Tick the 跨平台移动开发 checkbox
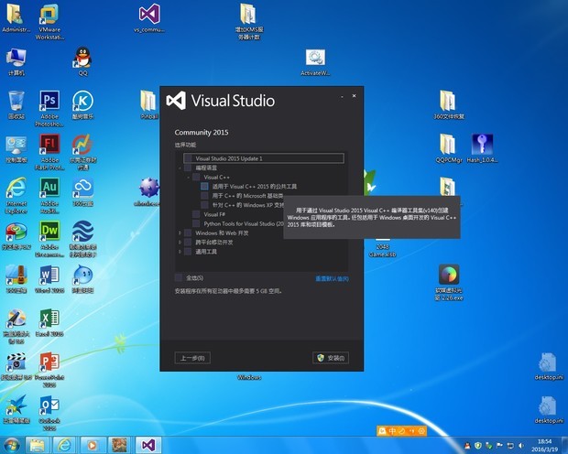This screenshot has width=568, height=454. pyautogui.click(x=188, y=243)
